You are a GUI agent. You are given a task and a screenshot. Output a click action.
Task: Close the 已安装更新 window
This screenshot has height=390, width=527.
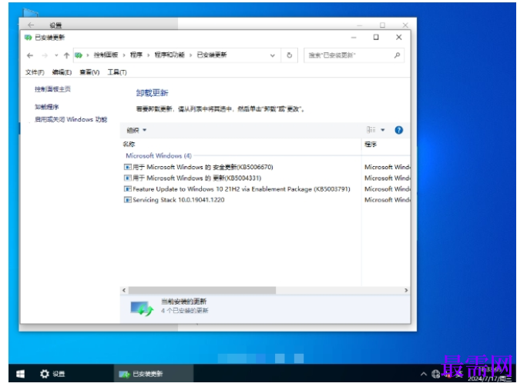(398, 37)
